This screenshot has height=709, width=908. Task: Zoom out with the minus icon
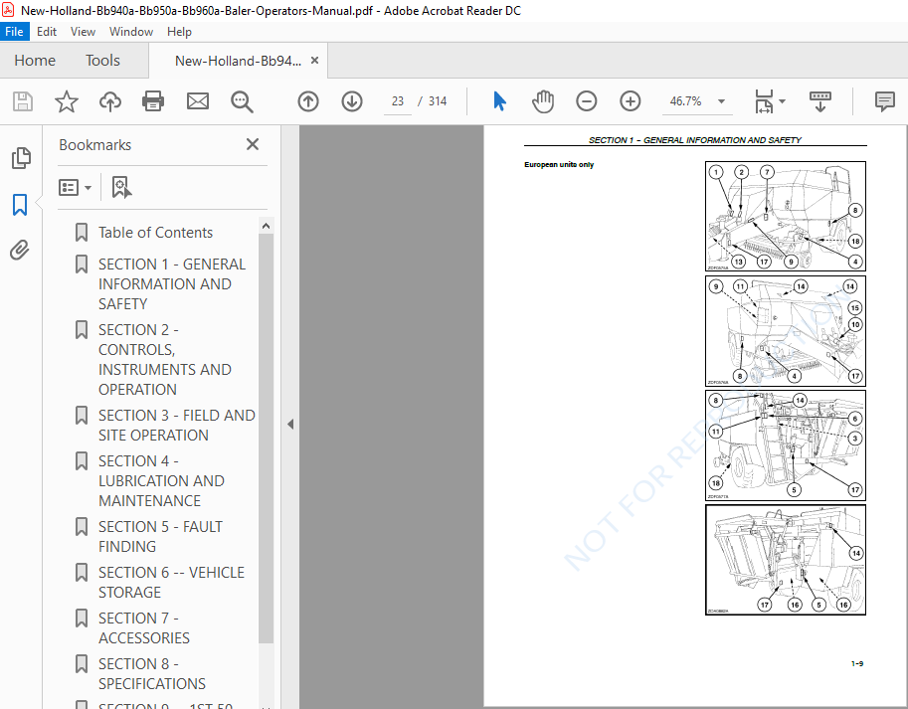[586, 101]
